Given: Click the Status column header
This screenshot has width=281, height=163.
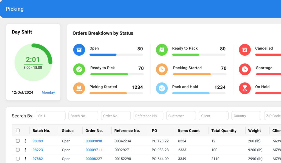Looking at the screenshot, I should 68,131.
